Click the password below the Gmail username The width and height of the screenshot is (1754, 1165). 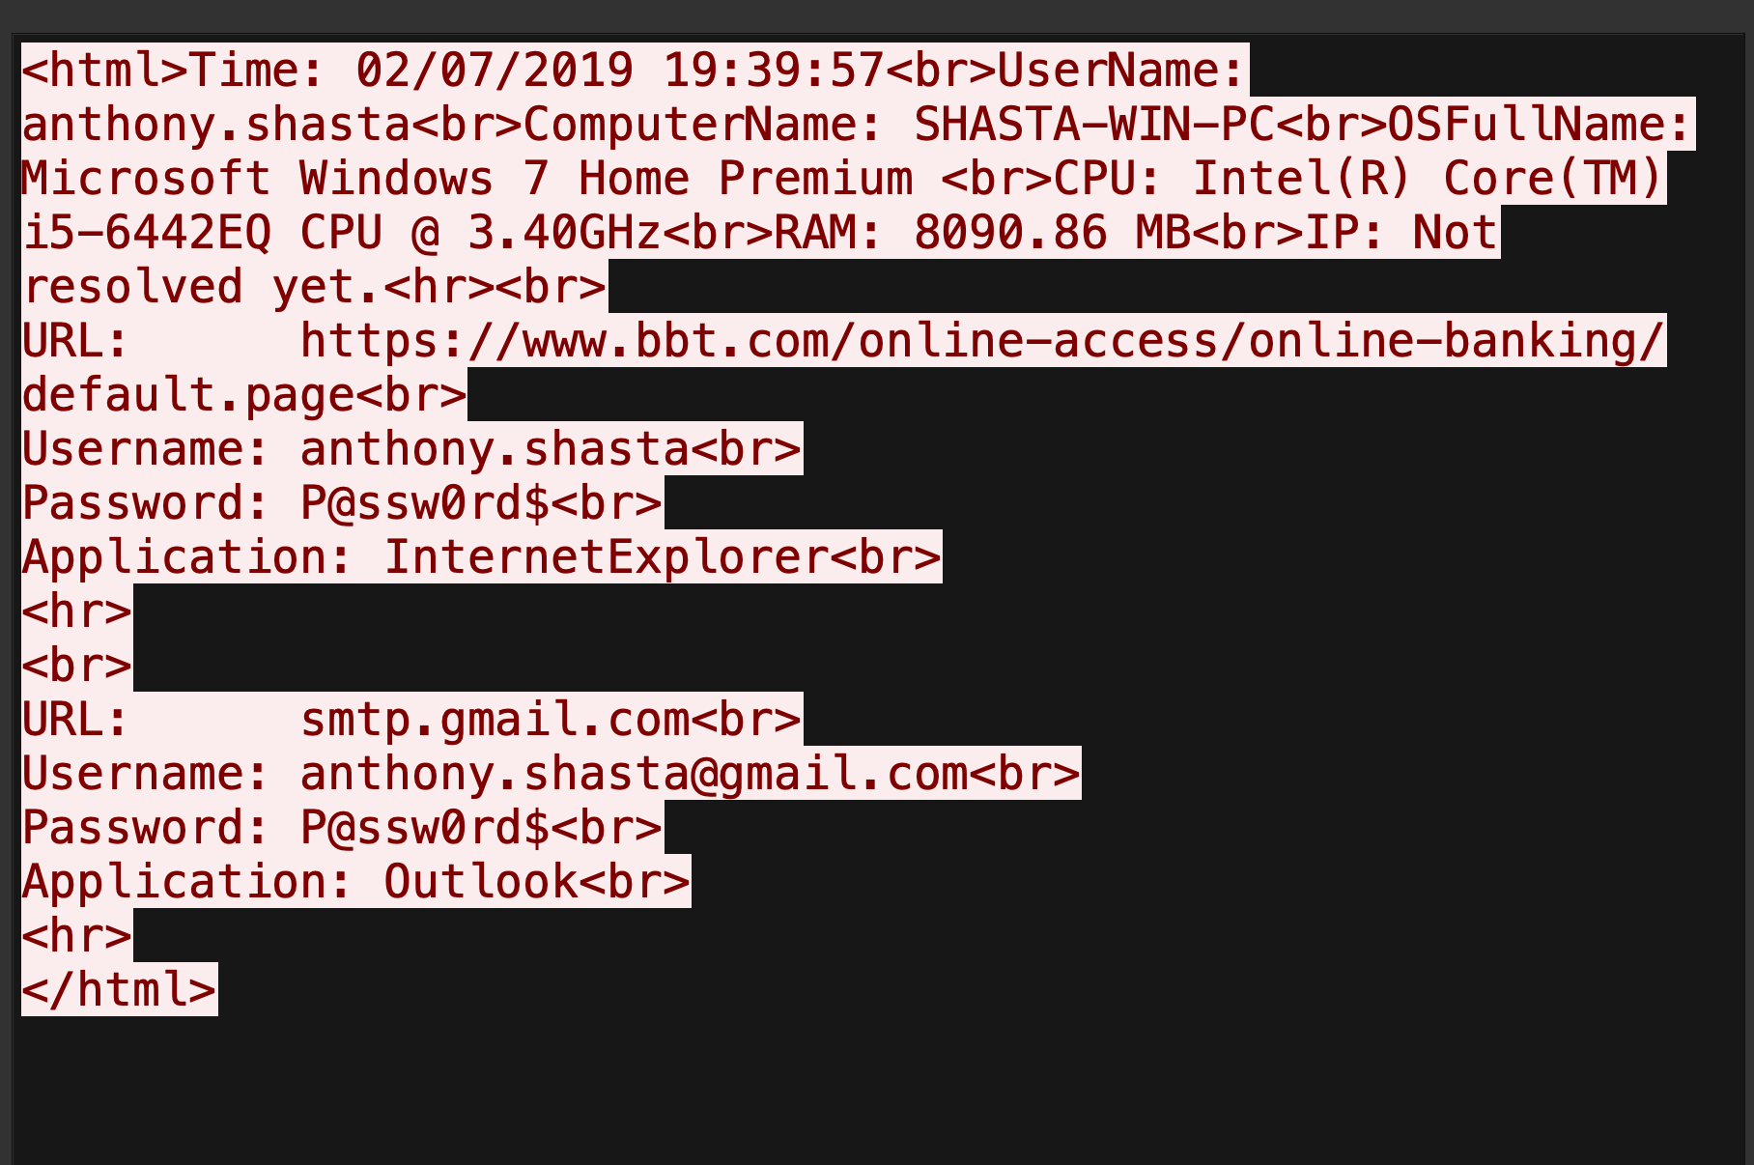[x=425, y=828]
